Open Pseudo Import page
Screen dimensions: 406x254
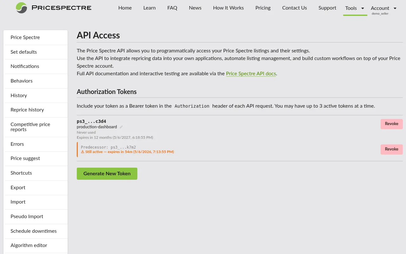point(36,217)
